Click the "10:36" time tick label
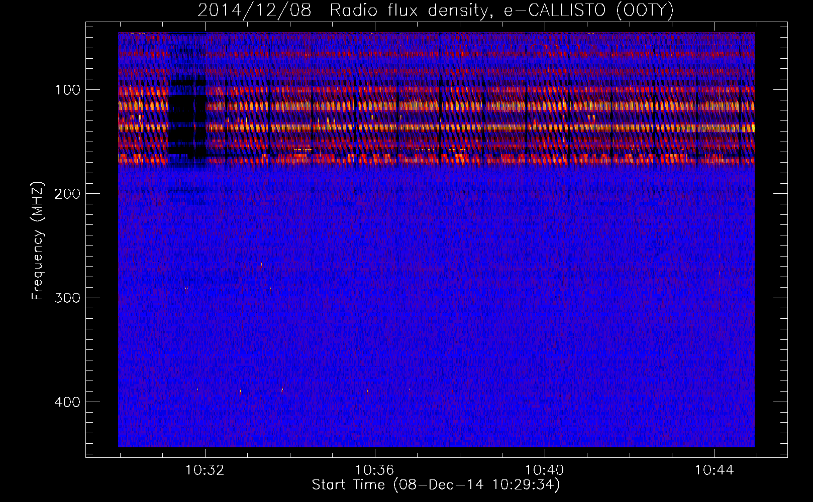The image size is (813, 502). [x=375, y=470]
